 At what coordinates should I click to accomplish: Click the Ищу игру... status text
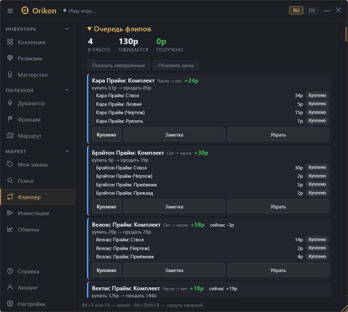[82, 11]
